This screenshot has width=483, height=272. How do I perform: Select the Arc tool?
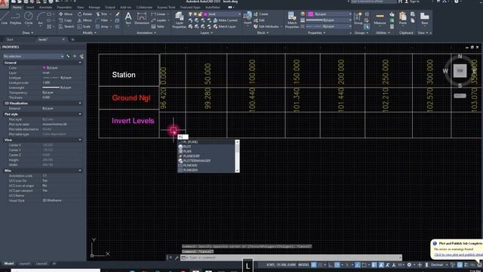point(40,18)
